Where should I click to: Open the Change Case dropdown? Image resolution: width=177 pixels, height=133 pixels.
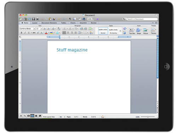53,29
